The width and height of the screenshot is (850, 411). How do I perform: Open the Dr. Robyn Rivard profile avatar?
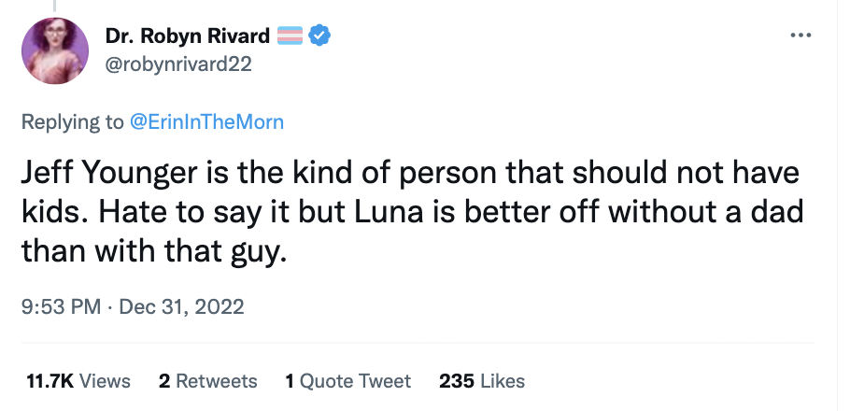pyautogui.click(x=62, y=50)
